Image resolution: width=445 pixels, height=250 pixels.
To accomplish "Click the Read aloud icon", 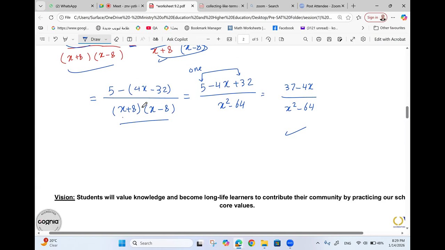I will [x=143, y=39].
